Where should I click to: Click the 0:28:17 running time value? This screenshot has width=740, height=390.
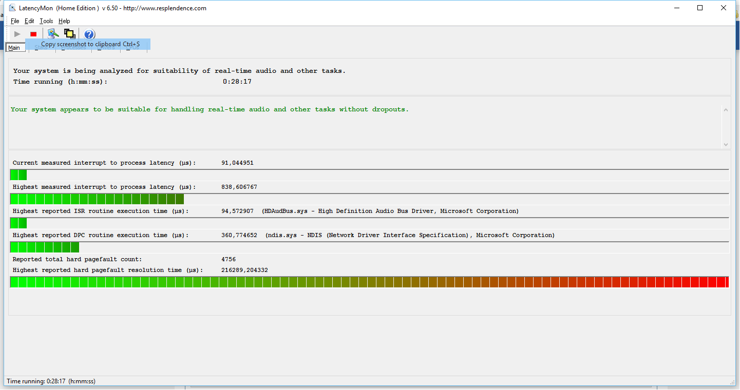[237, 82]
